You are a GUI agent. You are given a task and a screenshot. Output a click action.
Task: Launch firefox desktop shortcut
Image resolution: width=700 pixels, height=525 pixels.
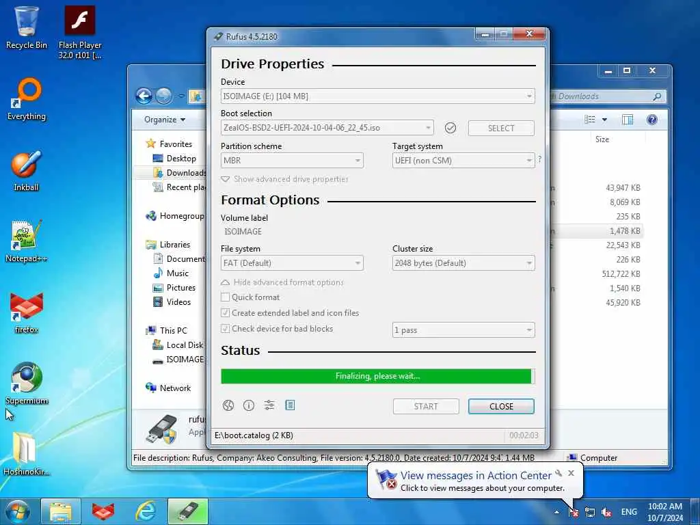[x=27, y=312]
